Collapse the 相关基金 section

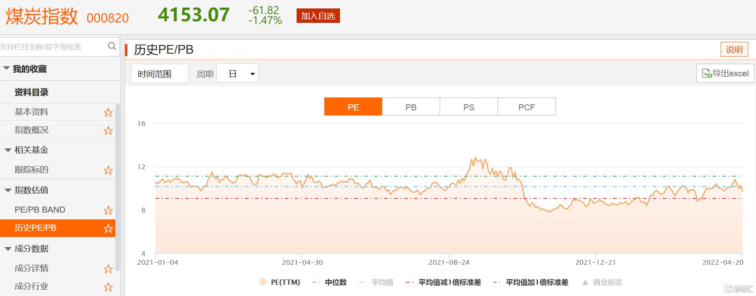[8, 150]
